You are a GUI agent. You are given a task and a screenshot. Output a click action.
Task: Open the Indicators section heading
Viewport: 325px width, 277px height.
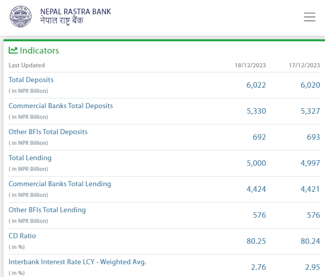tap(39, 51)
